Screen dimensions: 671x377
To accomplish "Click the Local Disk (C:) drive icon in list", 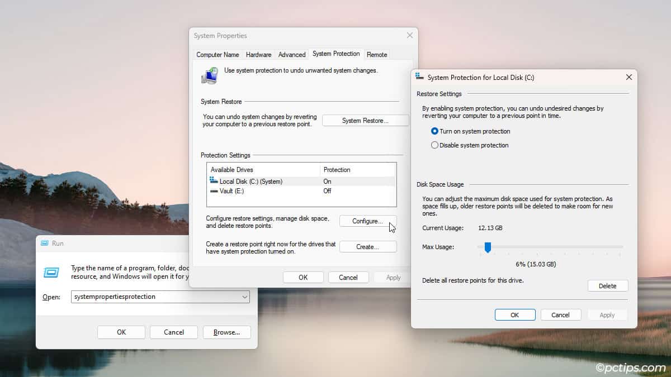I will [x=214, y=181].
